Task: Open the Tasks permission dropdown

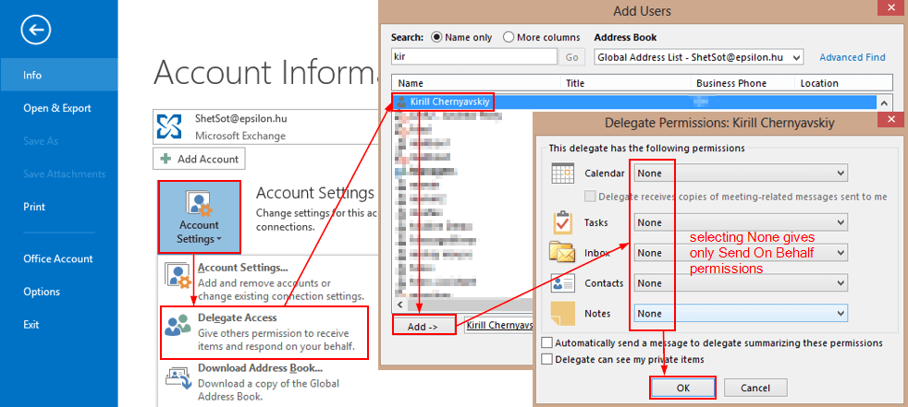Action: pyautogui.click(x=741, y=222)
